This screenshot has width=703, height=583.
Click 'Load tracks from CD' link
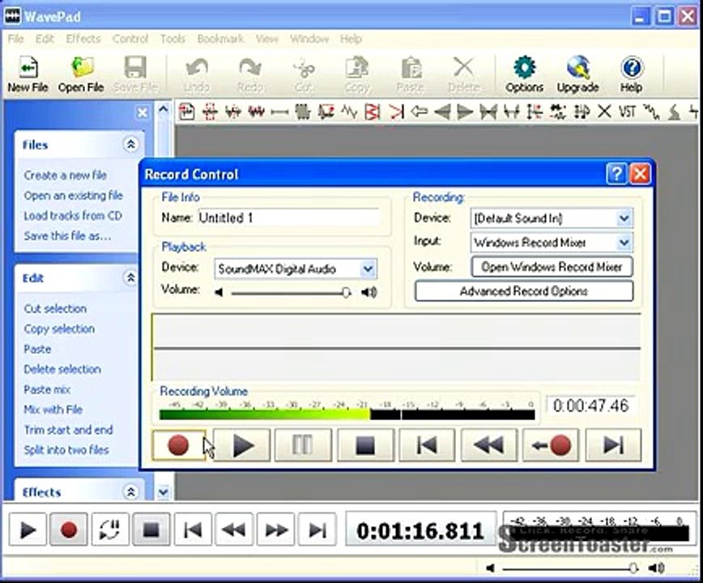coord(73,215)
